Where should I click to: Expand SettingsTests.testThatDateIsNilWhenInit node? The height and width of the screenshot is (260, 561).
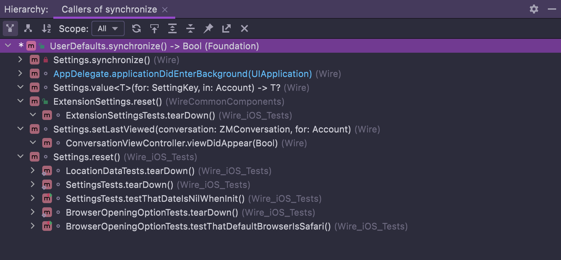coord(33,198)
